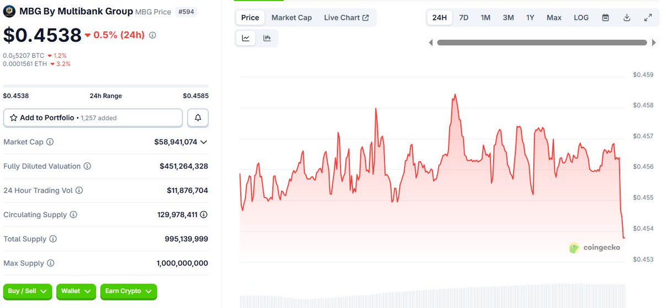Select the Market Cap chart tab
The height and width of the screenshot is (308, 662).
click(292, 18)
